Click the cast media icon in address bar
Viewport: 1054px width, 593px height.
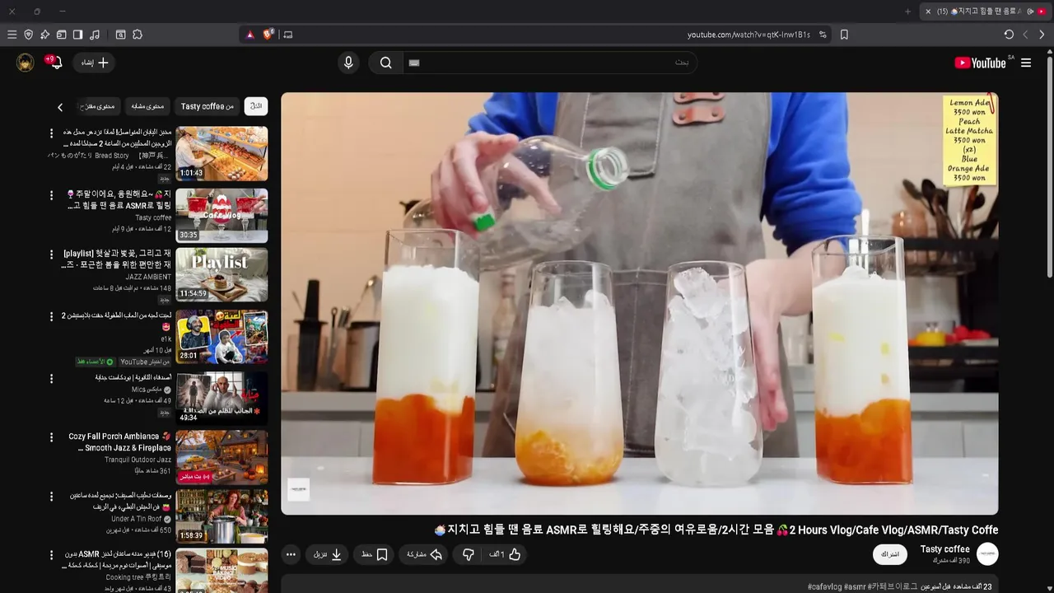(287, 35)
